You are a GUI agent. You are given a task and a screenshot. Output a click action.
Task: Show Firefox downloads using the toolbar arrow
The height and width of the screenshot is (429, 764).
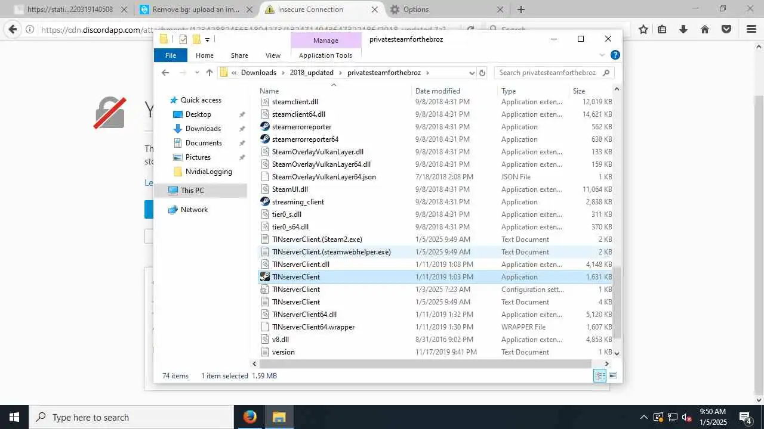[683, 29]
